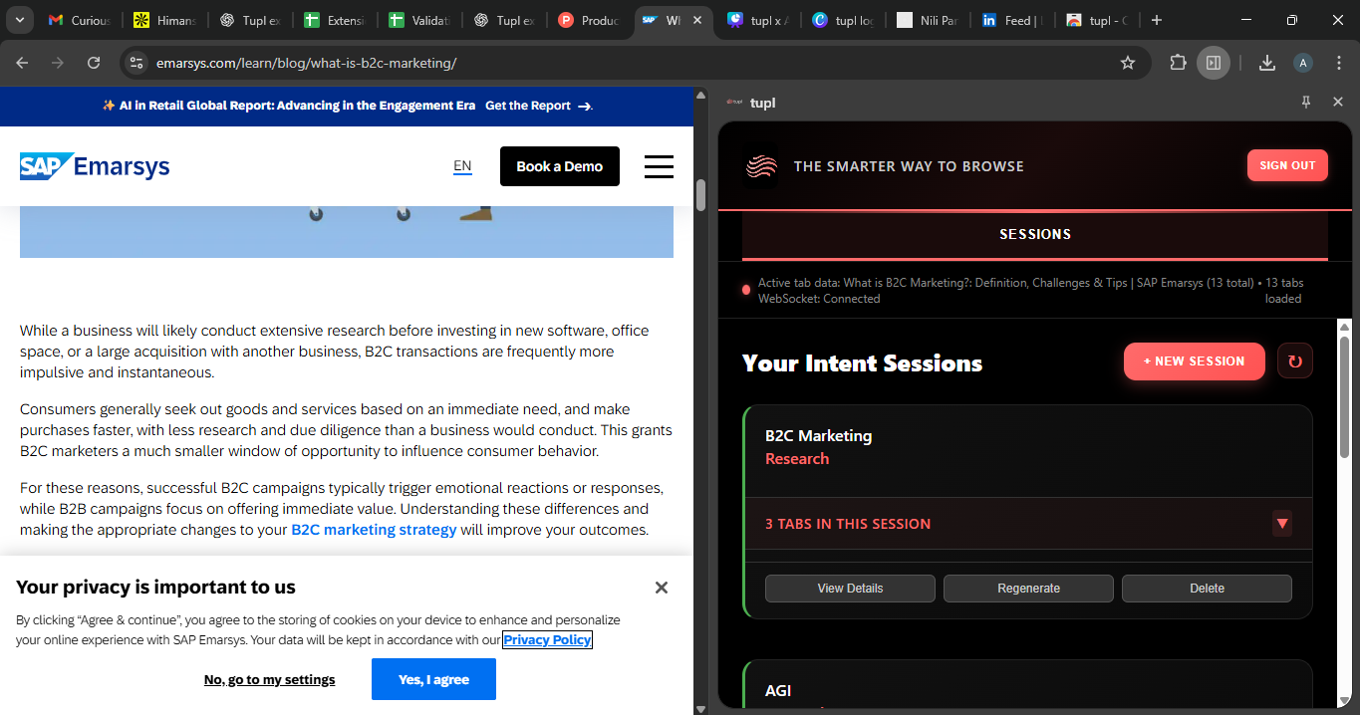Reload the current page
Screen dimensions: 1360x715
(x=94, y=63)
